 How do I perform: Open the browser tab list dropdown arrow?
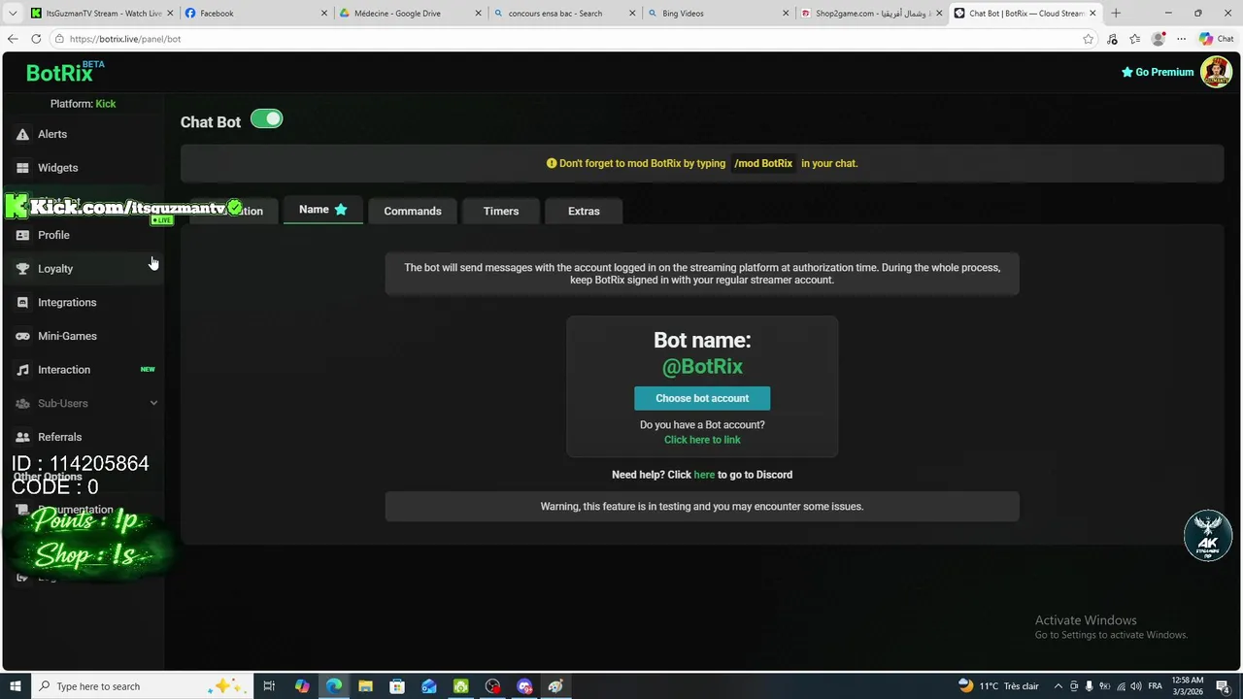[x=13, y=14]
